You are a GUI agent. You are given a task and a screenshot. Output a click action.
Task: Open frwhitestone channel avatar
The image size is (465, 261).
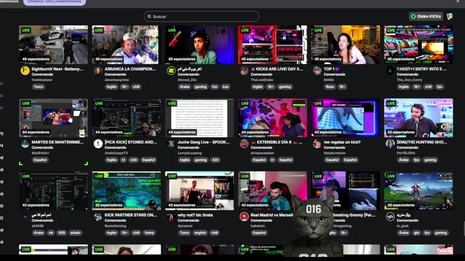click(25, 71)
